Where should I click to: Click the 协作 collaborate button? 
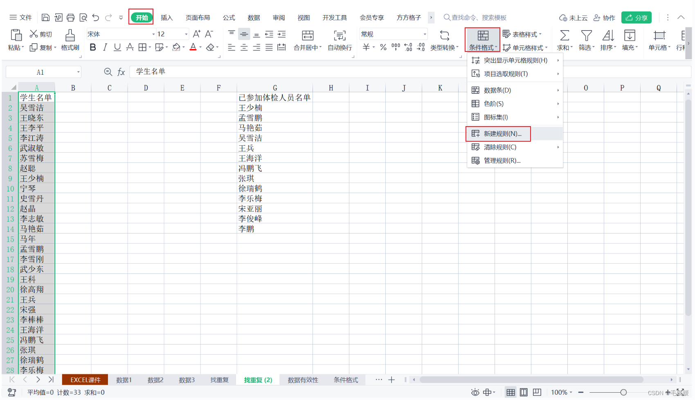605,18
